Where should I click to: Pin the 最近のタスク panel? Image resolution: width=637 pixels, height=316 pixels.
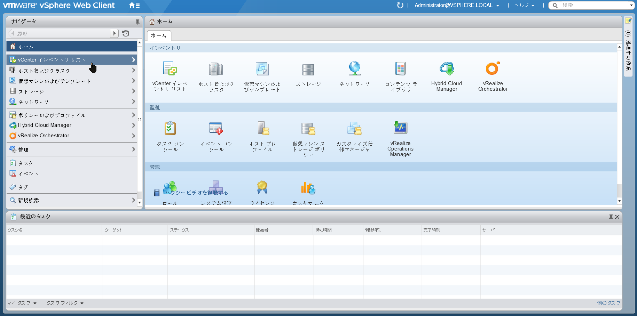tap(611, 217)
